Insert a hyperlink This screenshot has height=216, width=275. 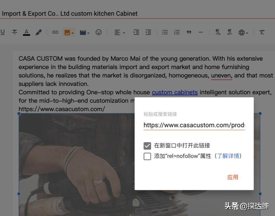(55, 32)
